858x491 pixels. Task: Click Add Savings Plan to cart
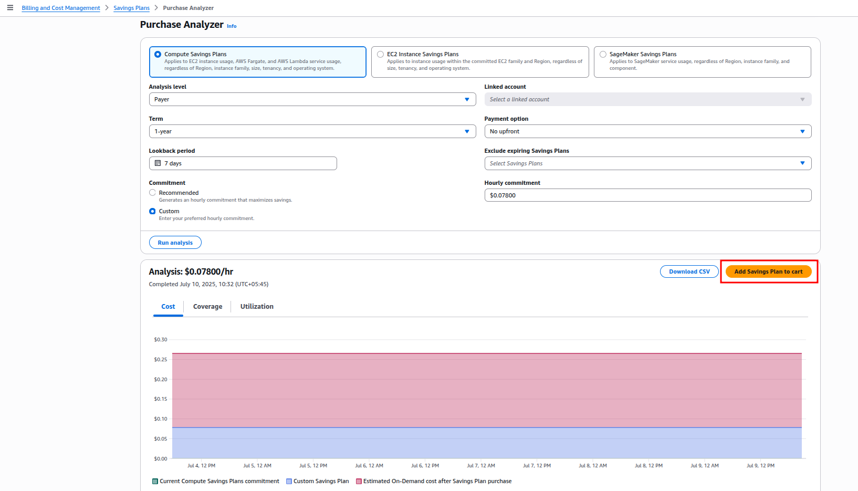coord(768,271)
